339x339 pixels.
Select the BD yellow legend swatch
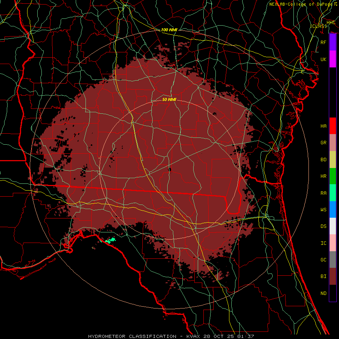click(x=333, y=159)
